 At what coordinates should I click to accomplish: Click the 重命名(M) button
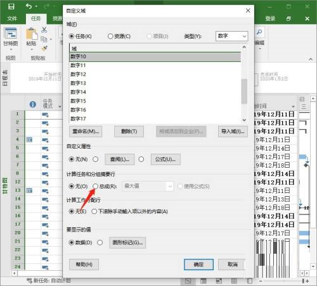click(86, 132)
